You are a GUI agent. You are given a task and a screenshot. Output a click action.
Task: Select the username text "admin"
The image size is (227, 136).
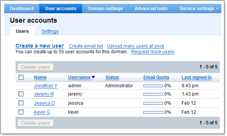pos(75,86)
